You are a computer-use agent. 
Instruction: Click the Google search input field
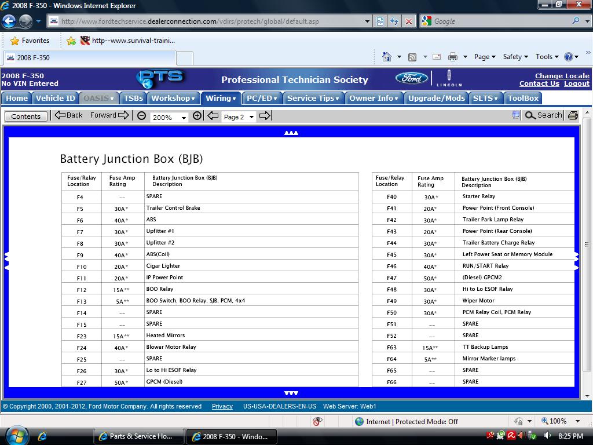(x=499, y=21)
